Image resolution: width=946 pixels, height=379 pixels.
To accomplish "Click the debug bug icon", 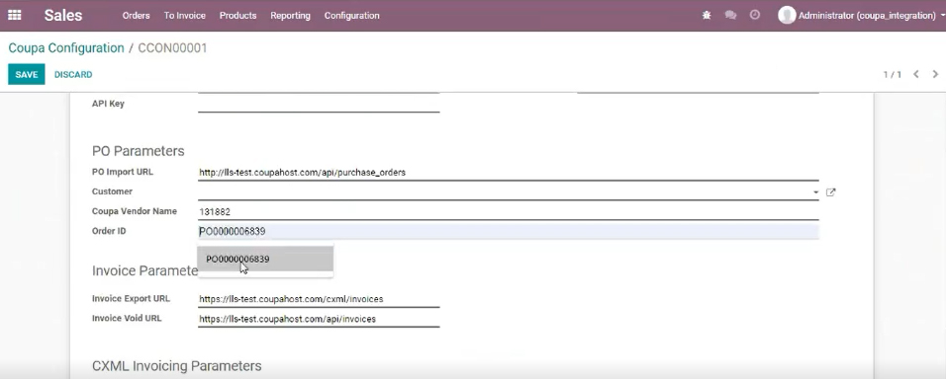I will point(707,16).
